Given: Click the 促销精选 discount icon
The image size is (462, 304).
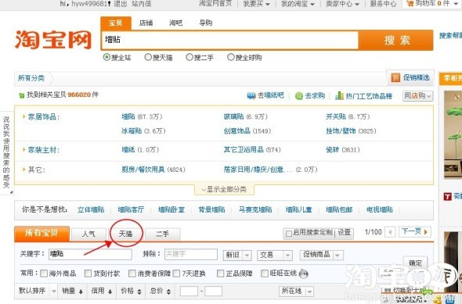Looking at the screenshot, I should pos(395,77).
